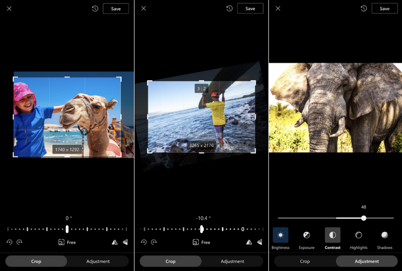This screenshot has height=271, width=402.
Task: Click the -10.4° straighten slider handle
Action: pyautogui.click(x=202, y=229)
